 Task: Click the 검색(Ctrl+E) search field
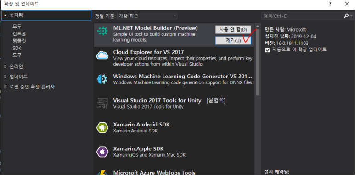pos(303,16)
